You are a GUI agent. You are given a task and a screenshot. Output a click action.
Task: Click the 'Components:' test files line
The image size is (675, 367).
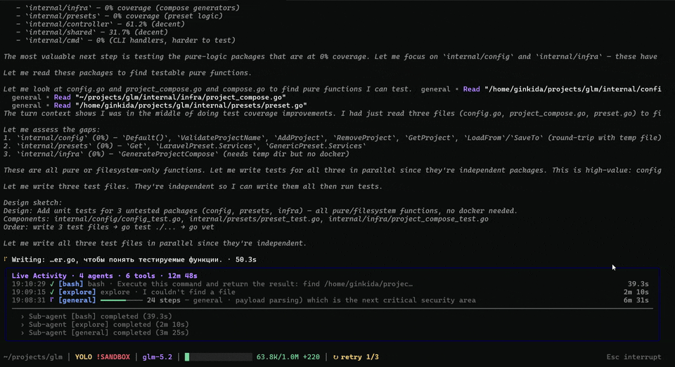[246, 219]
